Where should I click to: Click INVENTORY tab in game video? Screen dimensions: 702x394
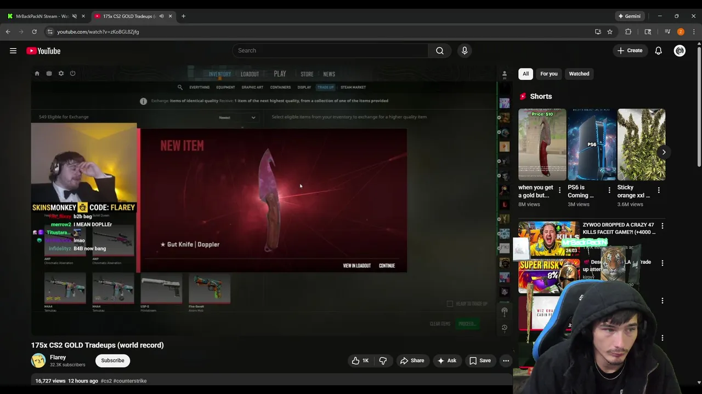point(219,74)
